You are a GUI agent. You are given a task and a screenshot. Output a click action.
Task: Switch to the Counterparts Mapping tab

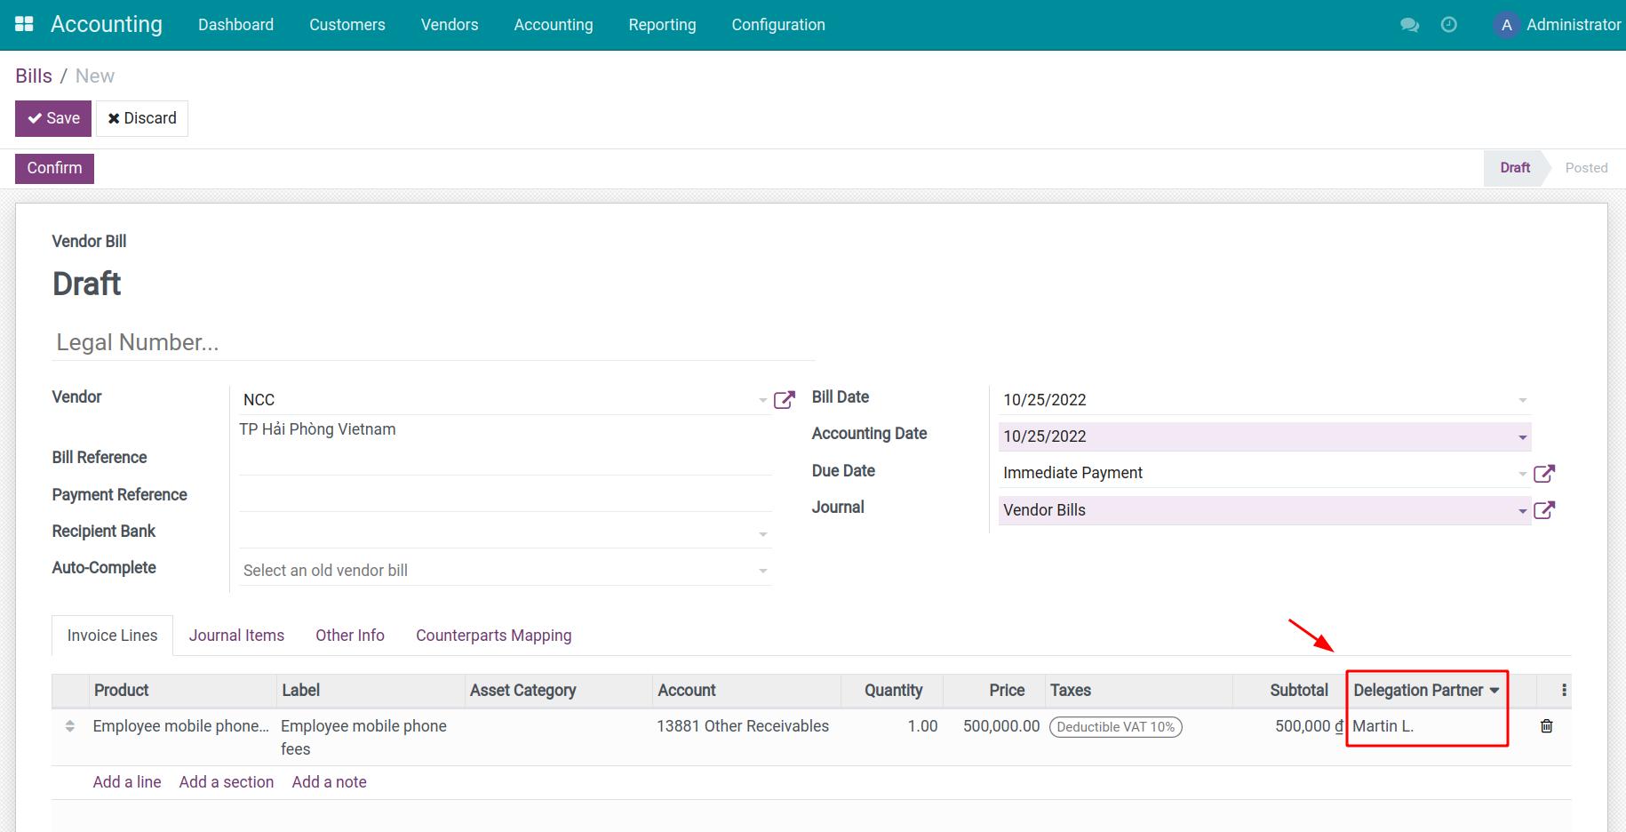[493, 635]
